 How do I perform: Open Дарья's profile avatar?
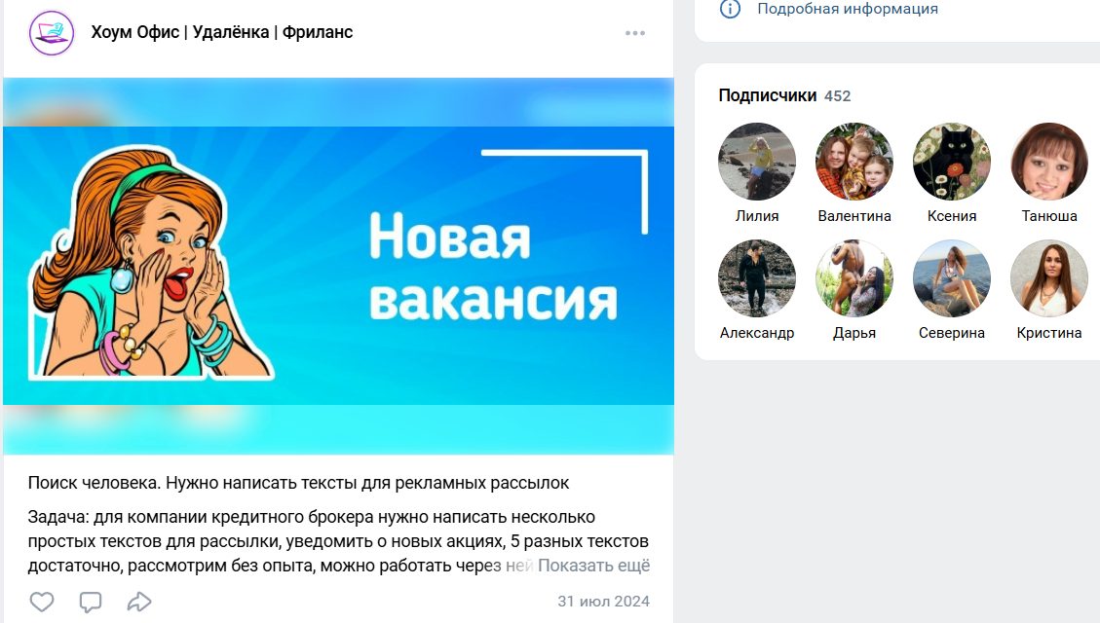(854, 278)
